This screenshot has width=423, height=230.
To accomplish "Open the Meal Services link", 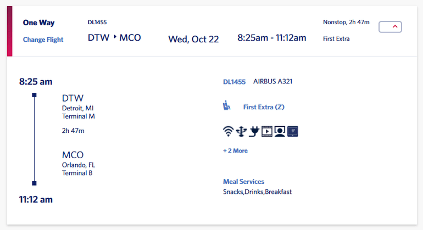I will (x=243, y=182).
